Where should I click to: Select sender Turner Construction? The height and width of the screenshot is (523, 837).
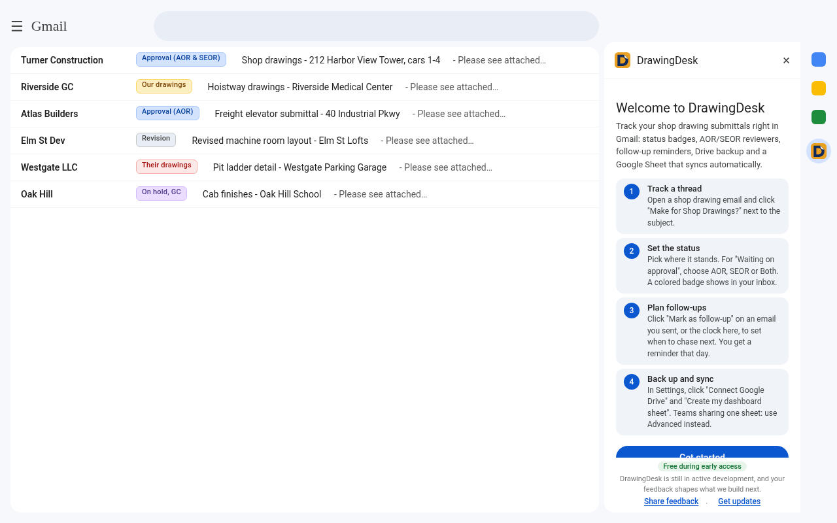tap(62, 60)
